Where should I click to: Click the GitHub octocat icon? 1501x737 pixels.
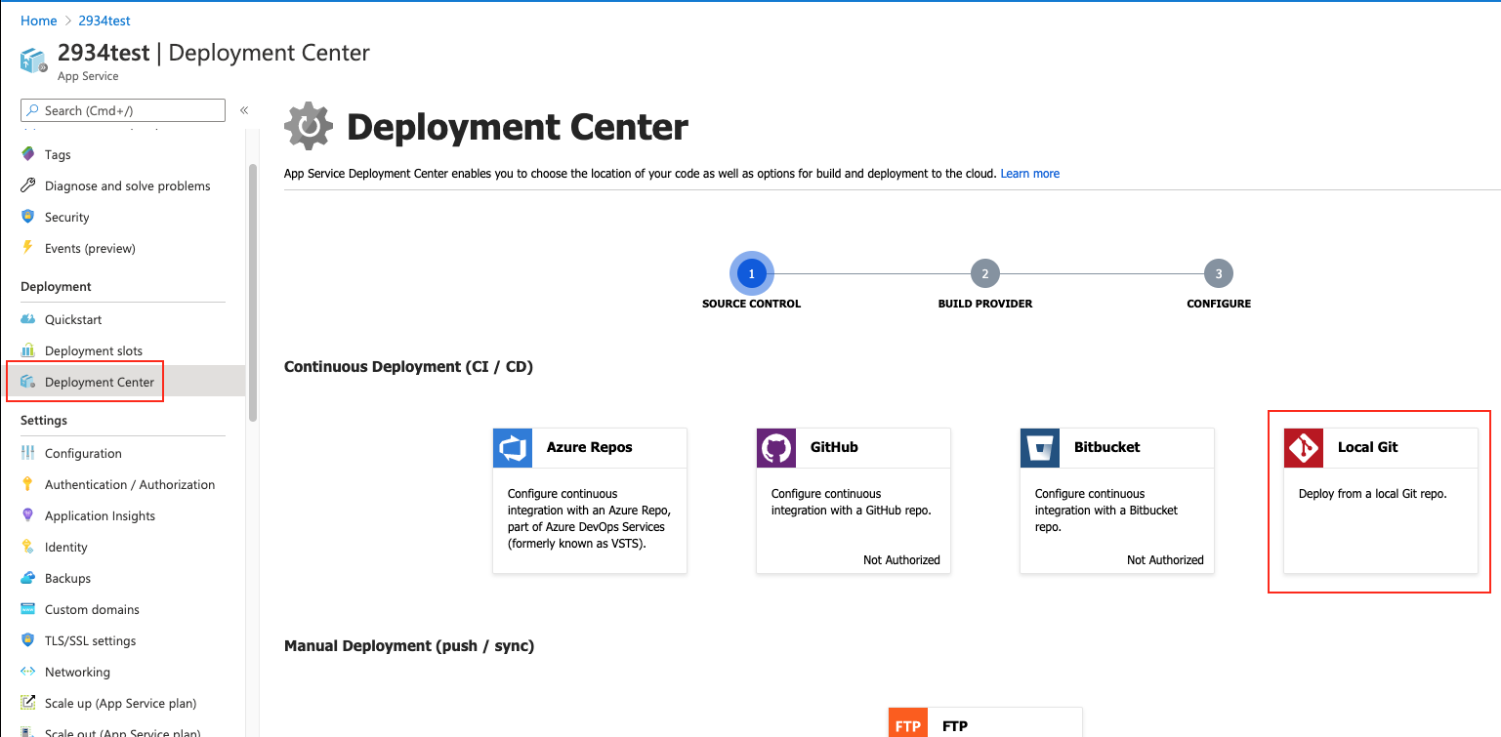click(776, 448)
